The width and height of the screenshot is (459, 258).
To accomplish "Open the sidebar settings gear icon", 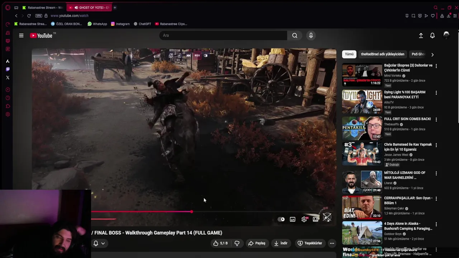I will 8,114.
